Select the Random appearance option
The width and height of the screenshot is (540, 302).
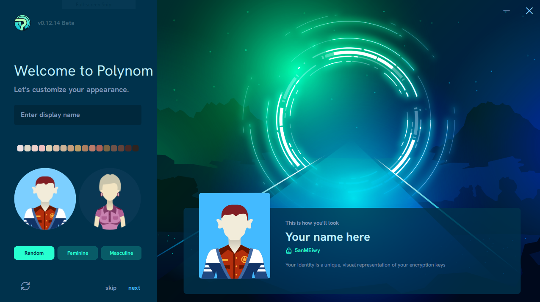point(34,253)
